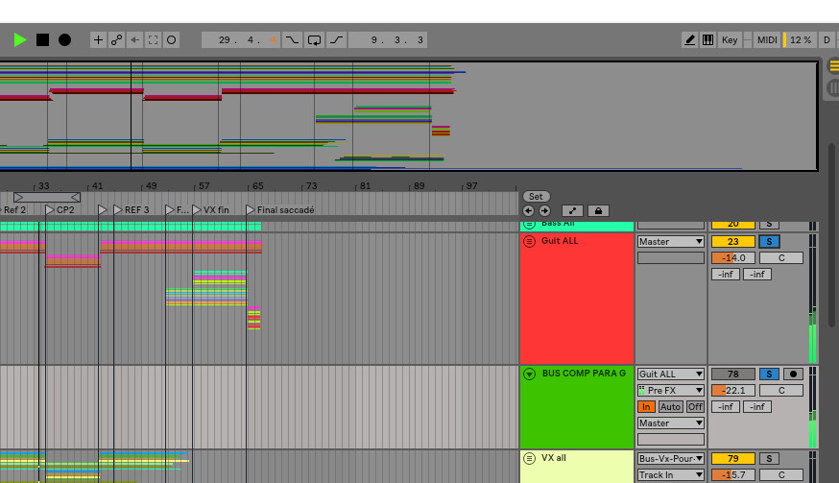Click the Guit ALL pan control C
The width and height of the screenshot is (839, 483).
coord(781,258)
